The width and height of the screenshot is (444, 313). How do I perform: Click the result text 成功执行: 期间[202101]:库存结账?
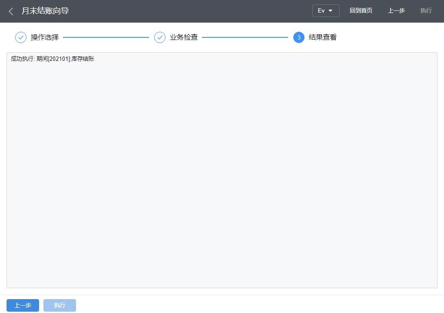coord(53,59)
